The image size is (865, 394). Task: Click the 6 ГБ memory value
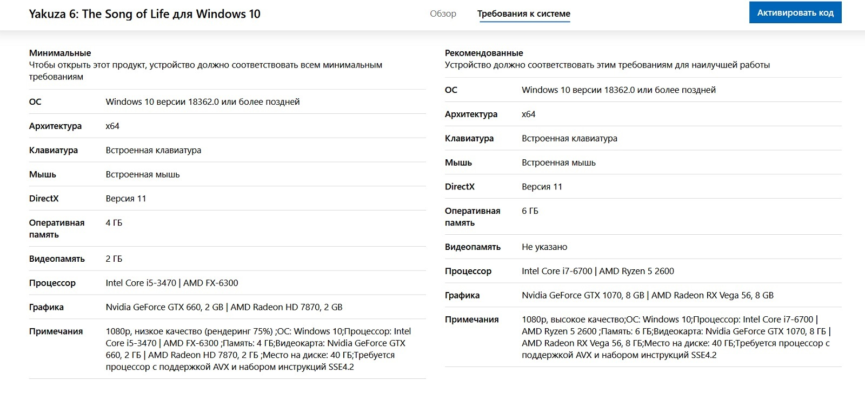tap(530, 211)
